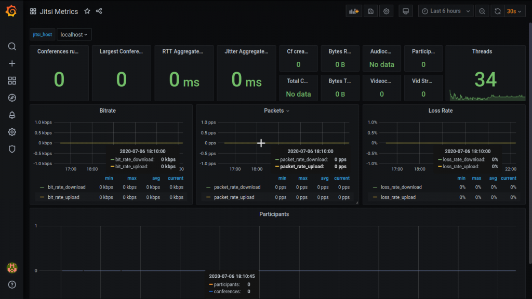Cycle view mode with the monitor icon
This screenshot has height=299, width=532.
[x=405, y=11]
